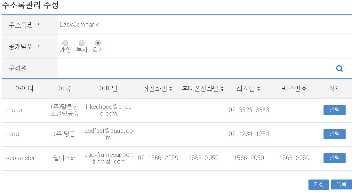Viewport: 352px width, 192px height.
Task: Click the 아이디 column header
Action: [24, 89]
